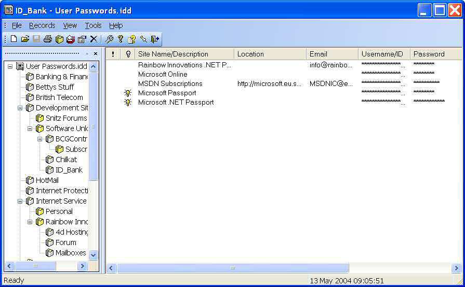Collapse the User Passwords.idd root node
Viewport: 465px width, 287px height.
click(x=10, y=66)
